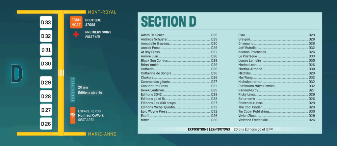Select booth D26 on the map
The height and width of the screenshot is (146, 337).
point(46,124)
